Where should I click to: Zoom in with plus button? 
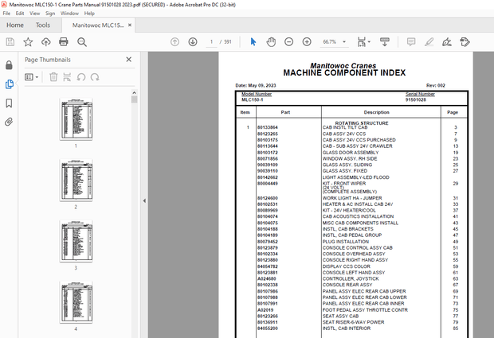307,42
